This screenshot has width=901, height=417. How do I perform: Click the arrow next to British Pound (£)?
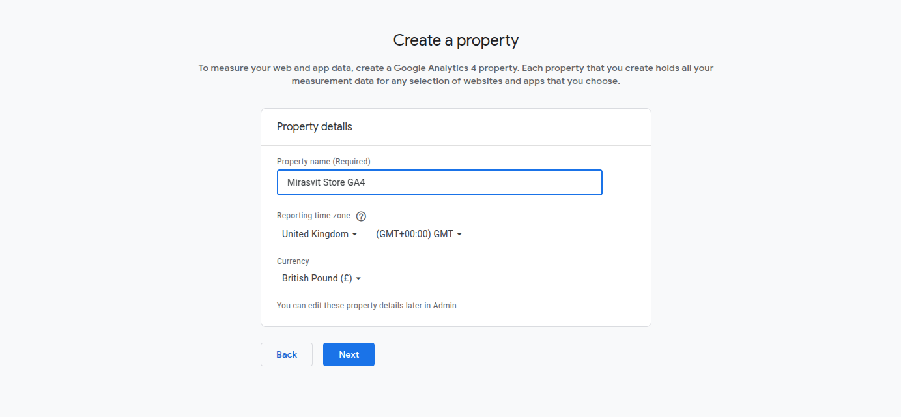coord(359,278)
